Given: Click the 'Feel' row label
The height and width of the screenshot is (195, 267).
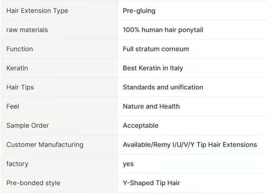Looking at the screenshot, I should (x=13, y=106).
